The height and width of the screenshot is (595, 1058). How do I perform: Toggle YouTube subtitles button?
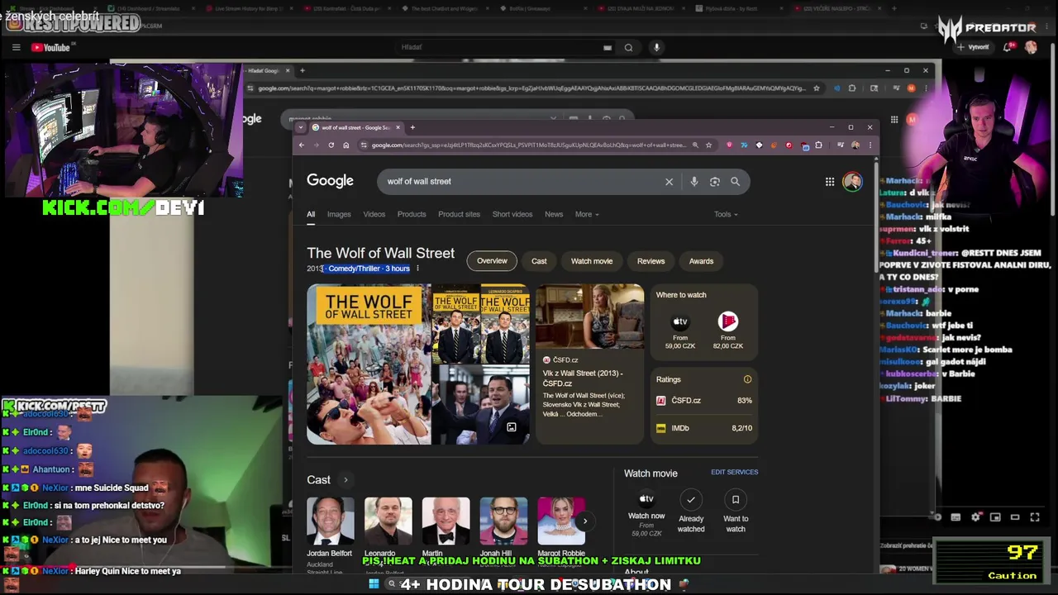point(956,517)
